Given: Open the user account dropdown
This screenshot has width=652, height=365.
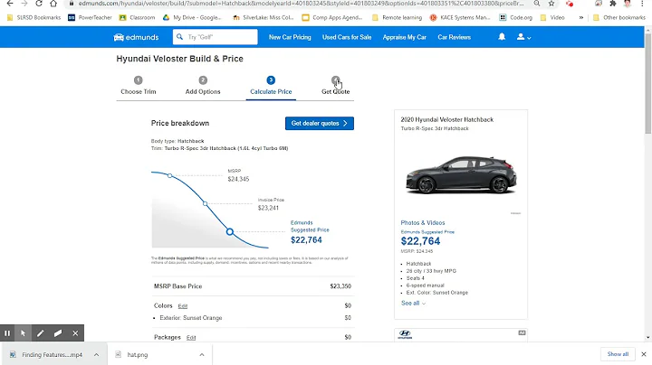Looking at the screenshot, I should tap(523, 37).
